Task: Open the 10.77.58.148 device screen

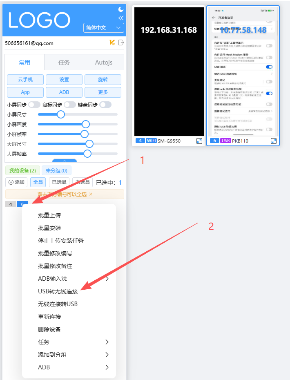Action: (243, 72)
